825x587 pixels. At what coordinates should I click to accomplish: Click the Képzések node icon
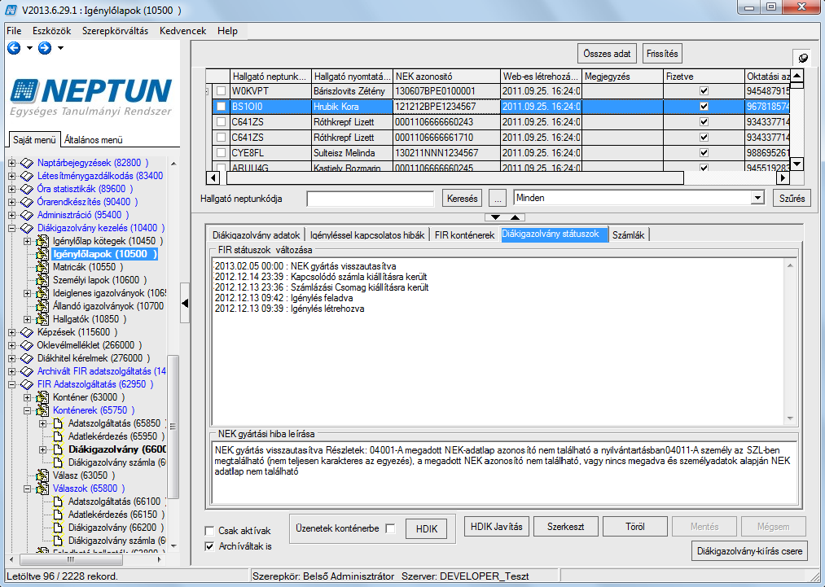pos(27,332)
